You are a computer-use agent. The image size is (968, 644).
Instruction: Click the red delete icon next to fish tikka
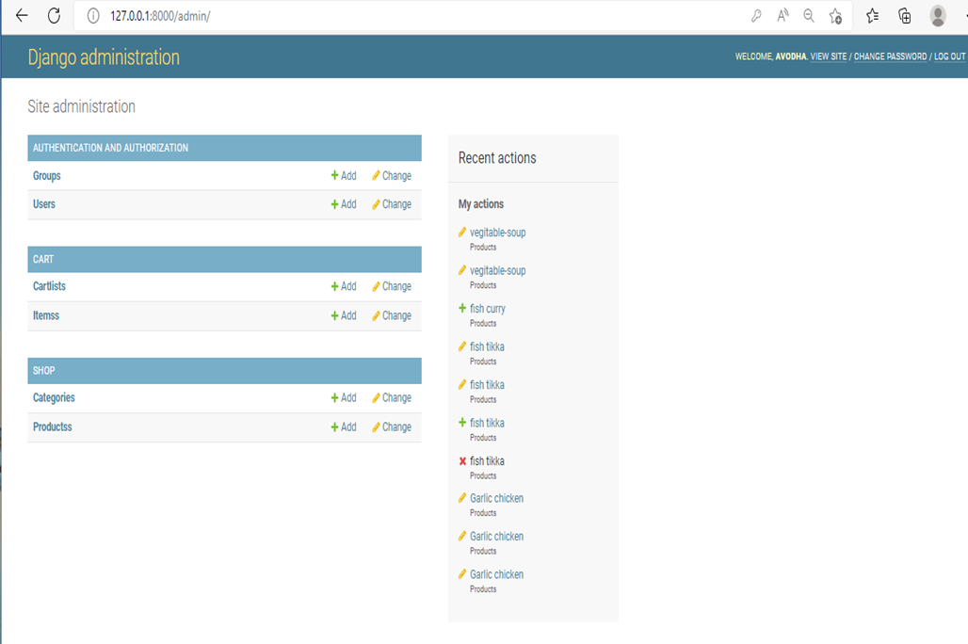click(460, 460)
